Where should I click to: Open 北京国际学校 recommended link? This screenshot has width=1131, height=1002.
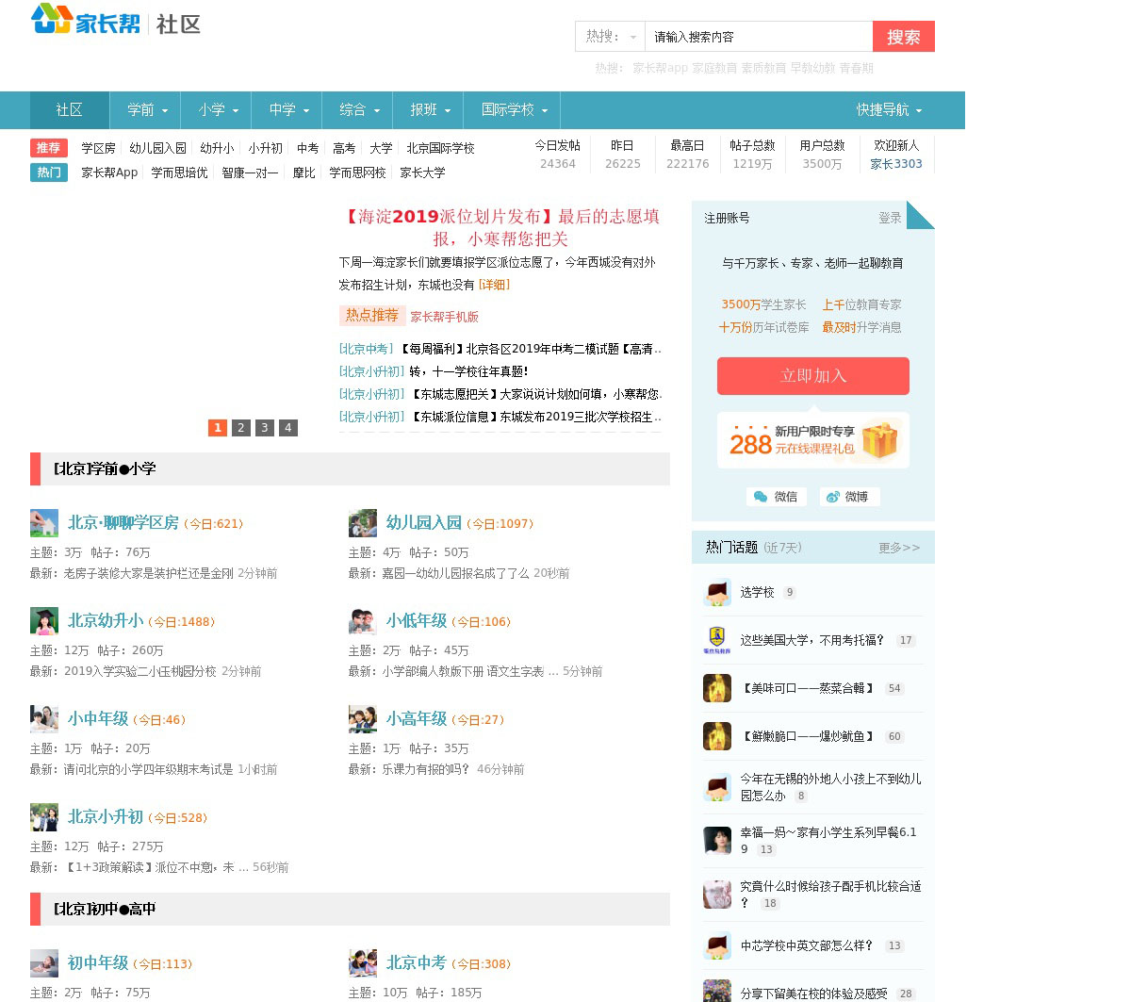click(440, 148)
